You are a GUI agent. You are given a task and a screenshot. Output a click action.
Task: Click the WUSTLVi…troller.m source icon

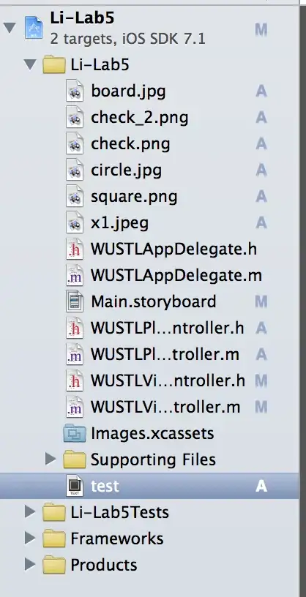pos(75,407)
